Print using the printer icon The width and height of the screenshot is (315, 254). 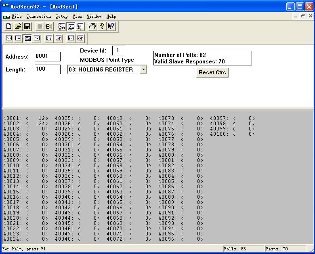pyautogui.click(x=92, y=26)
